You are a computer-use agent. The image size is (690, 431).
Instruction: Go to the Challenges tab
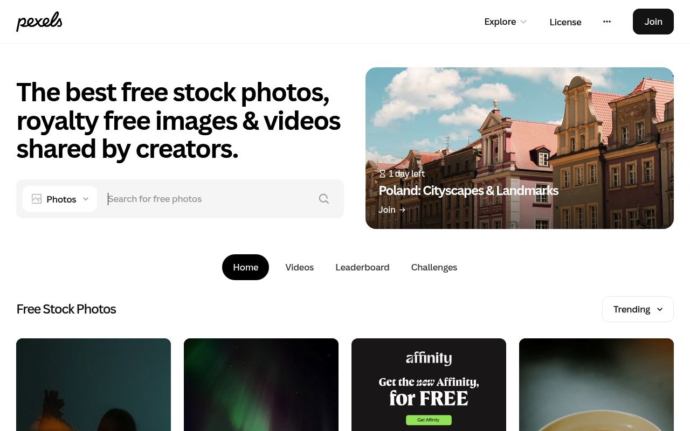pyautogui.click(x=434, y=267)
